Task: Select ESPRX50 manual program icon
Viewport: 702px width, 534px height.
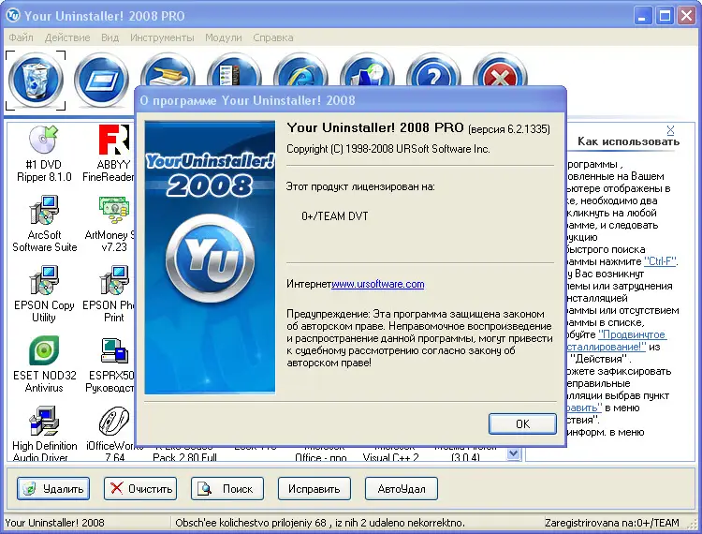Action: tap(113, 350)
